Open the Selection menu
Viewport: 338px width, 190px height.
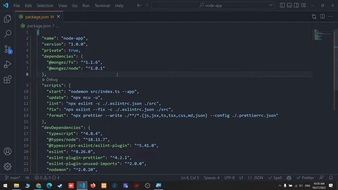tap(45, 6)
